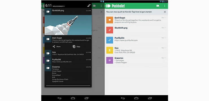Open rocket image preview in notification
This screenshot has width=209, height=101.
(x=68, y=25)
